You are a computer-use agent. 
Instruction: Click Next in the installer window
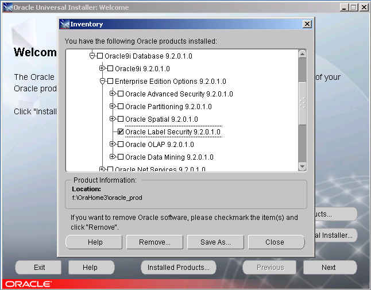330,267
